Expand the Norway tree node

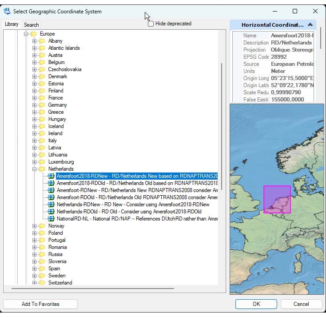coord(34,226)
